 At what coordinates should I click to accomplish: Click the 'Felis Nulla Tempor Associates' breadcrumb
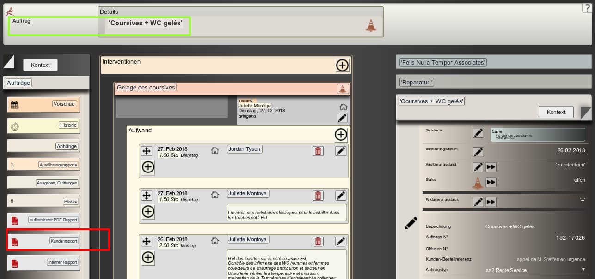tap(443, 63)
